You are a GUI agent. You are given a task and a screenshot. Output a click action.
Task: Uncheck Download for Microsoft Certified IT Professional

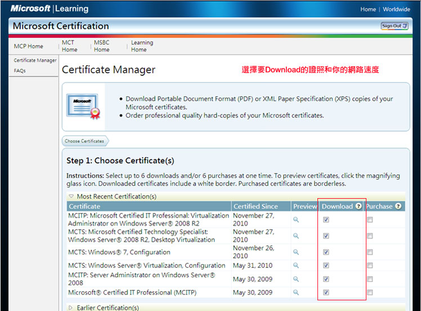(326, 292)
